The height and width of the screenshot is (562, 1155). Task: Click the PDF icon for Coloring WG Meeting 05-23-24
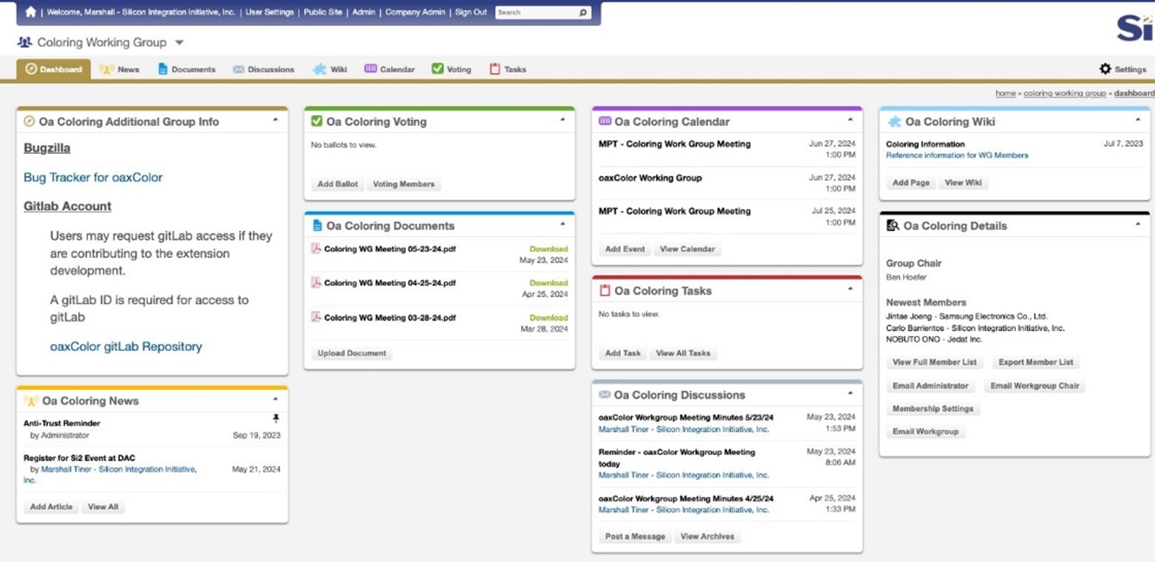coord(316,248)
